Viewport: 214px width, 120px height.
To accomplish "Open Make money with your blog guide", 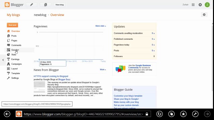I will pos(126,102).
